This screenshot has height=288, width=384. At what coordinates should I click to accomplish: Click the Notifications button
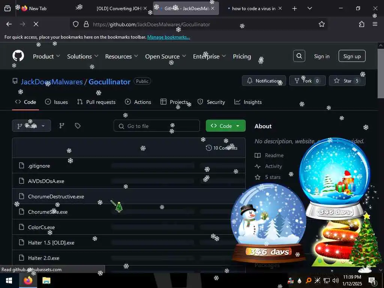(264, 81)
